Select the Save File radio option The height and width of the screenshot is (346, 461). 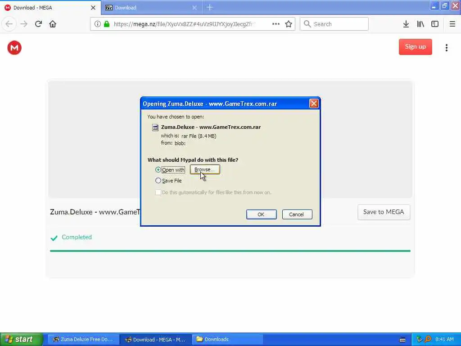158,181
